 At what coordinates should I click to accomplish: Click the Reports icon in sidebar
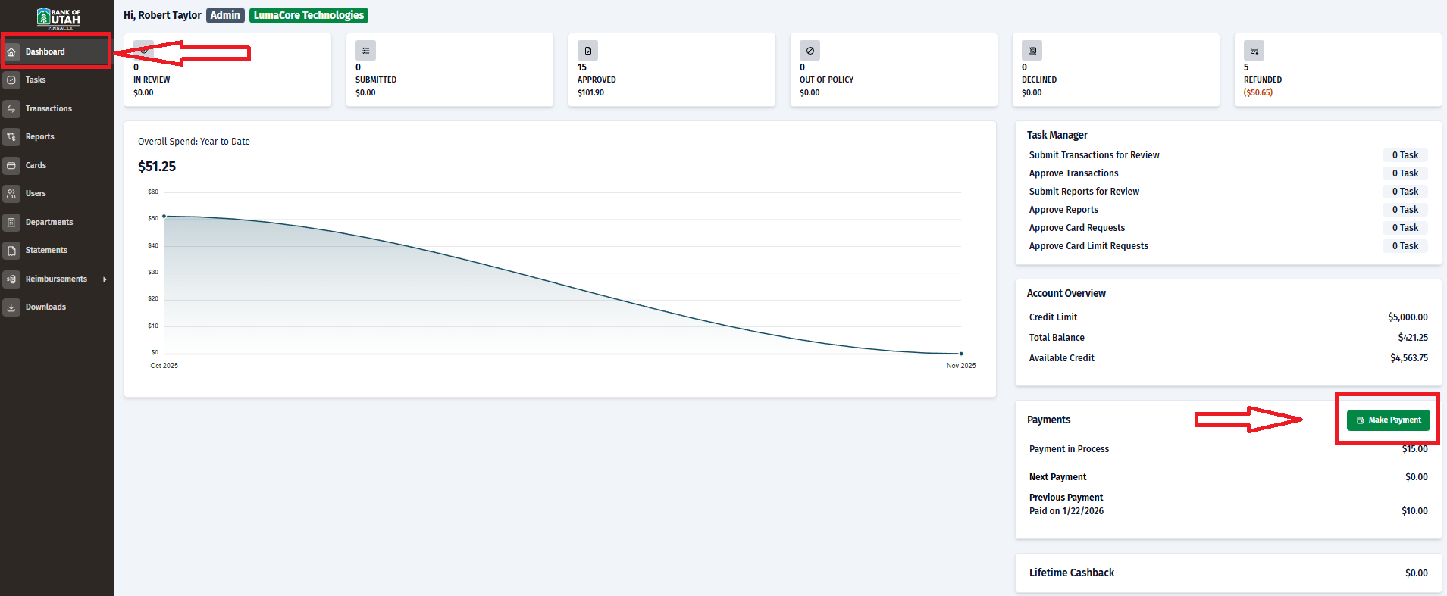(11, 137)
